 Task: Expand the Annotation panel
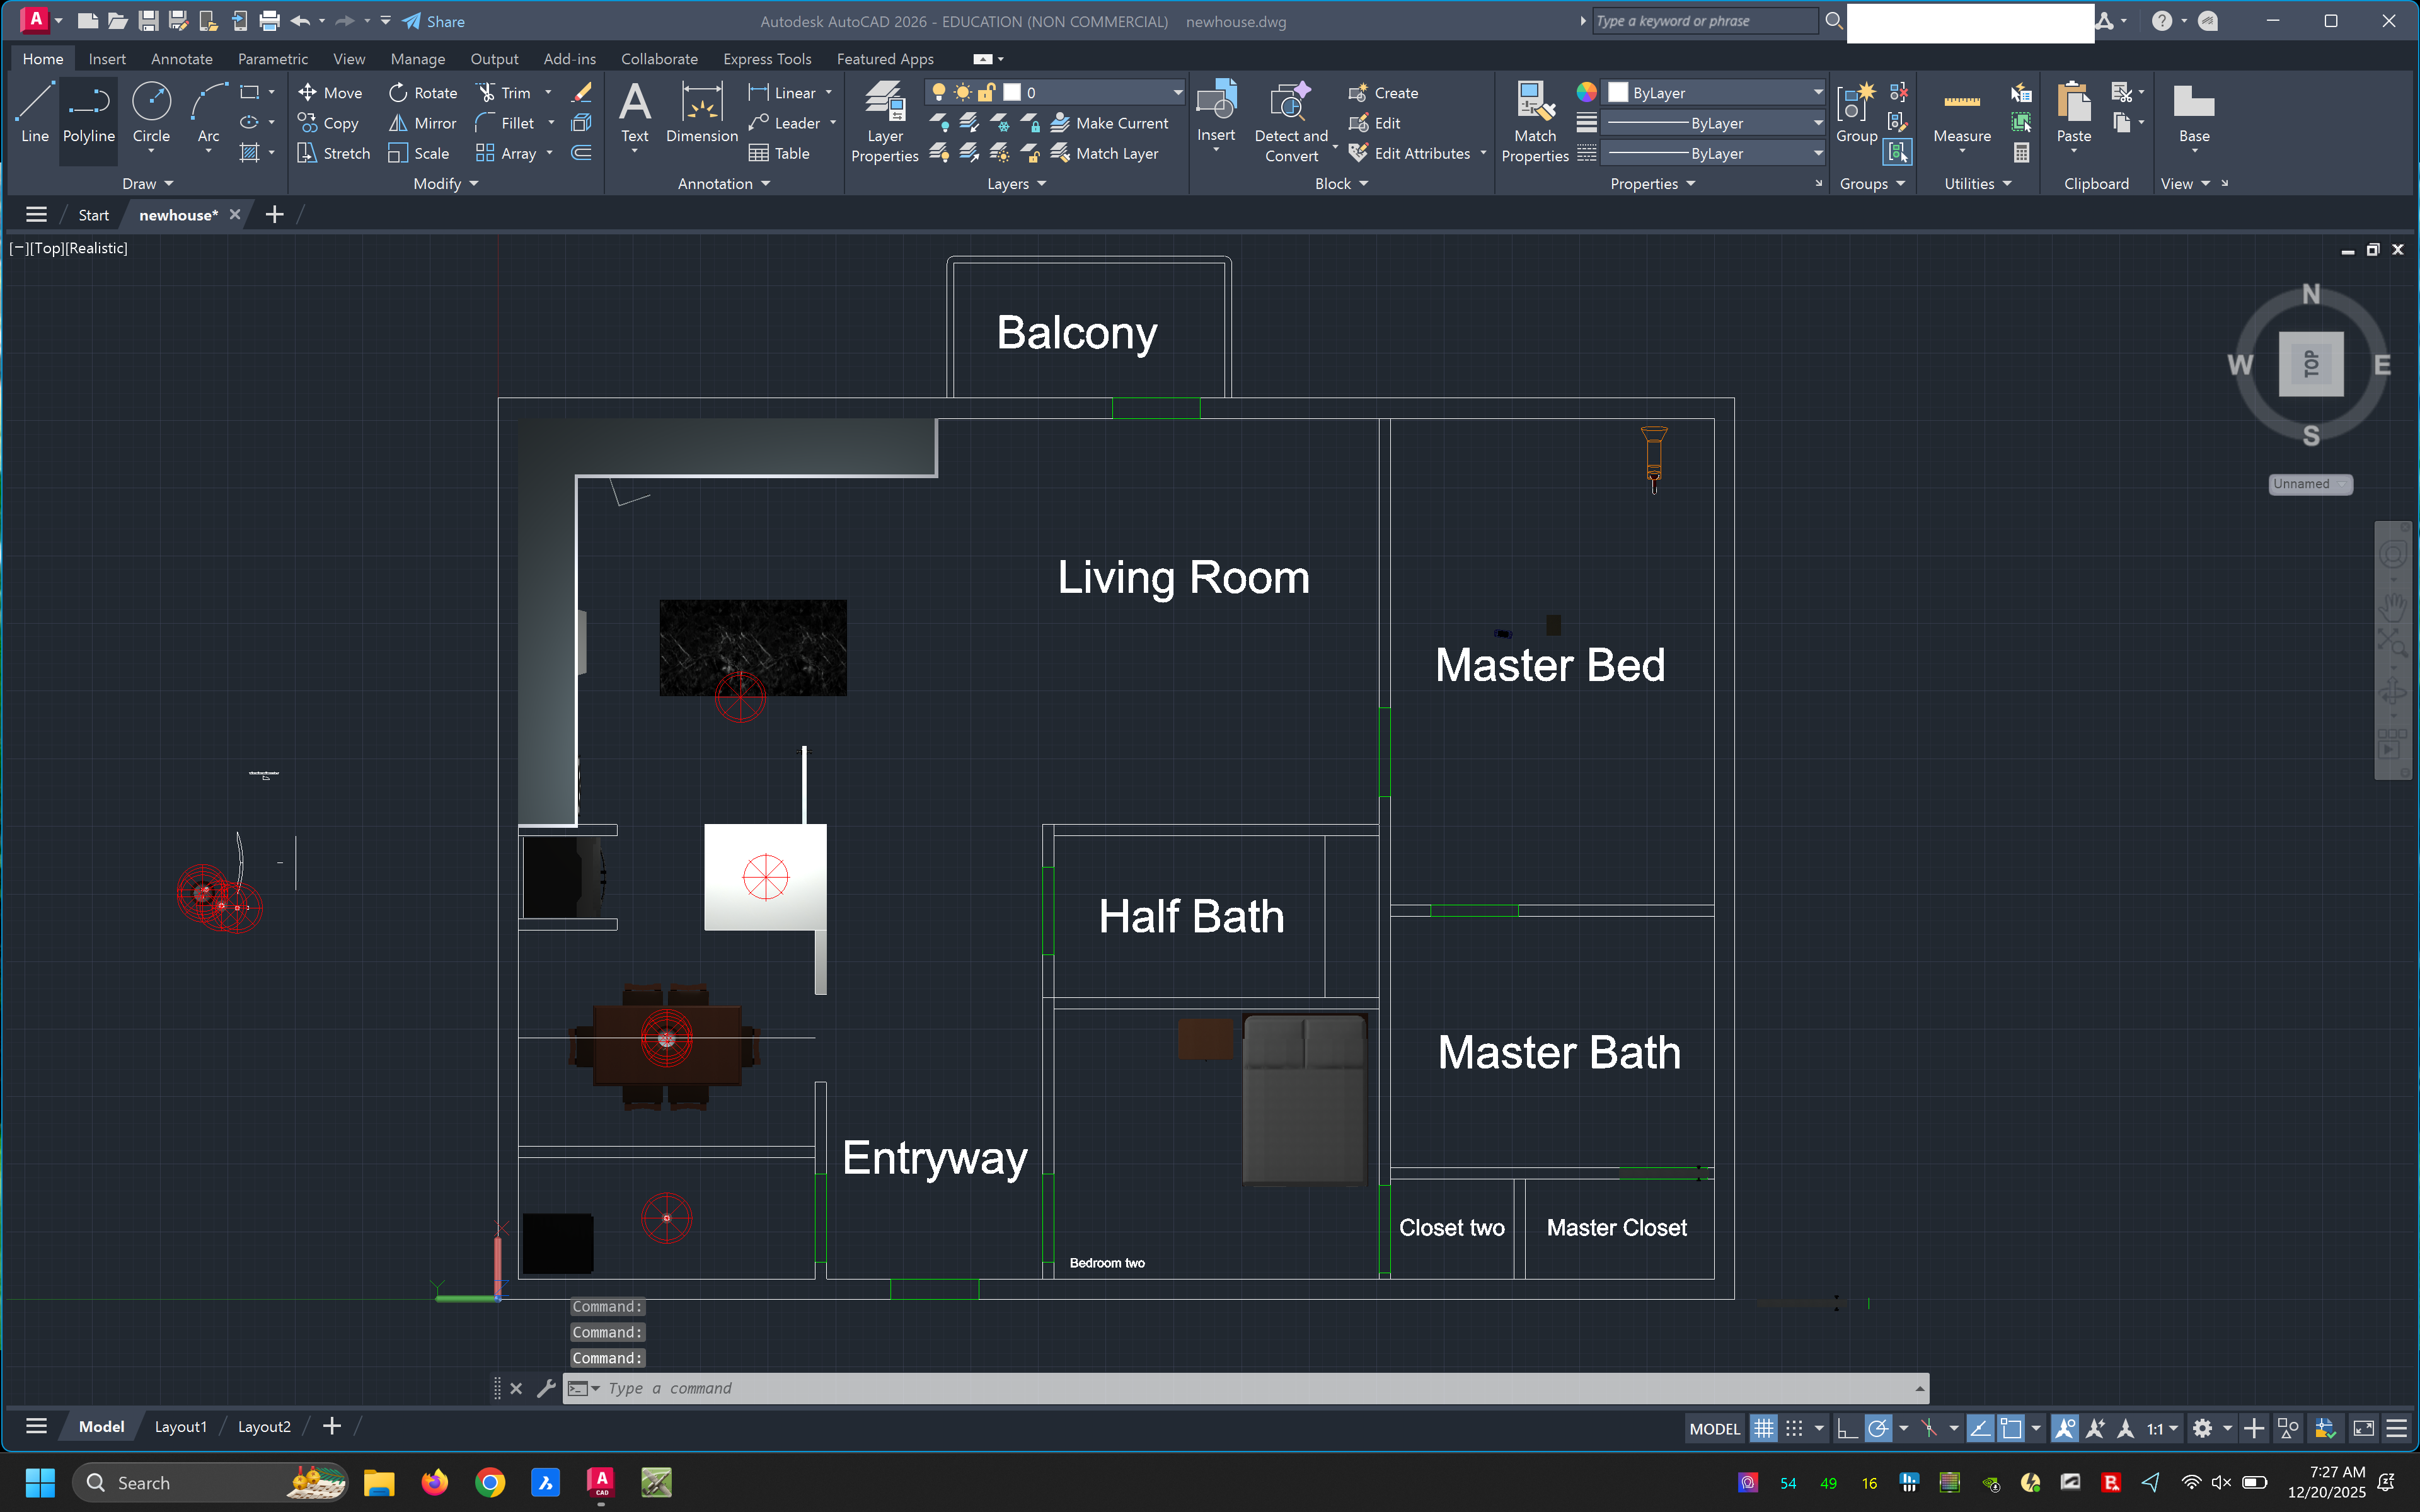[x=723, y=183]
